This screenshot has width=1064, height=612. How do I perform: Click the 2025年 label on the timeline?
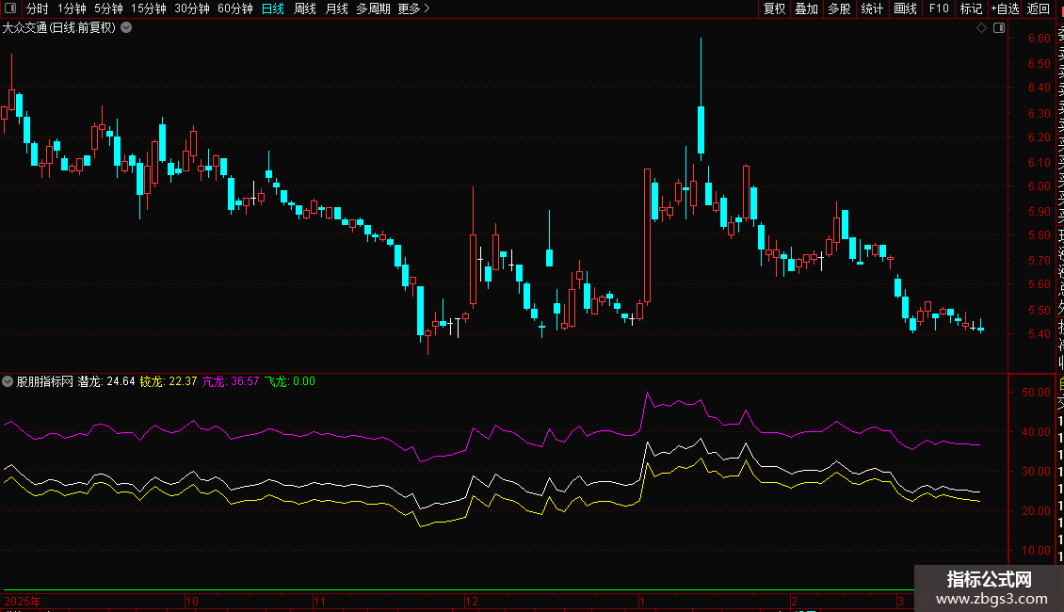tap(21, 600)
